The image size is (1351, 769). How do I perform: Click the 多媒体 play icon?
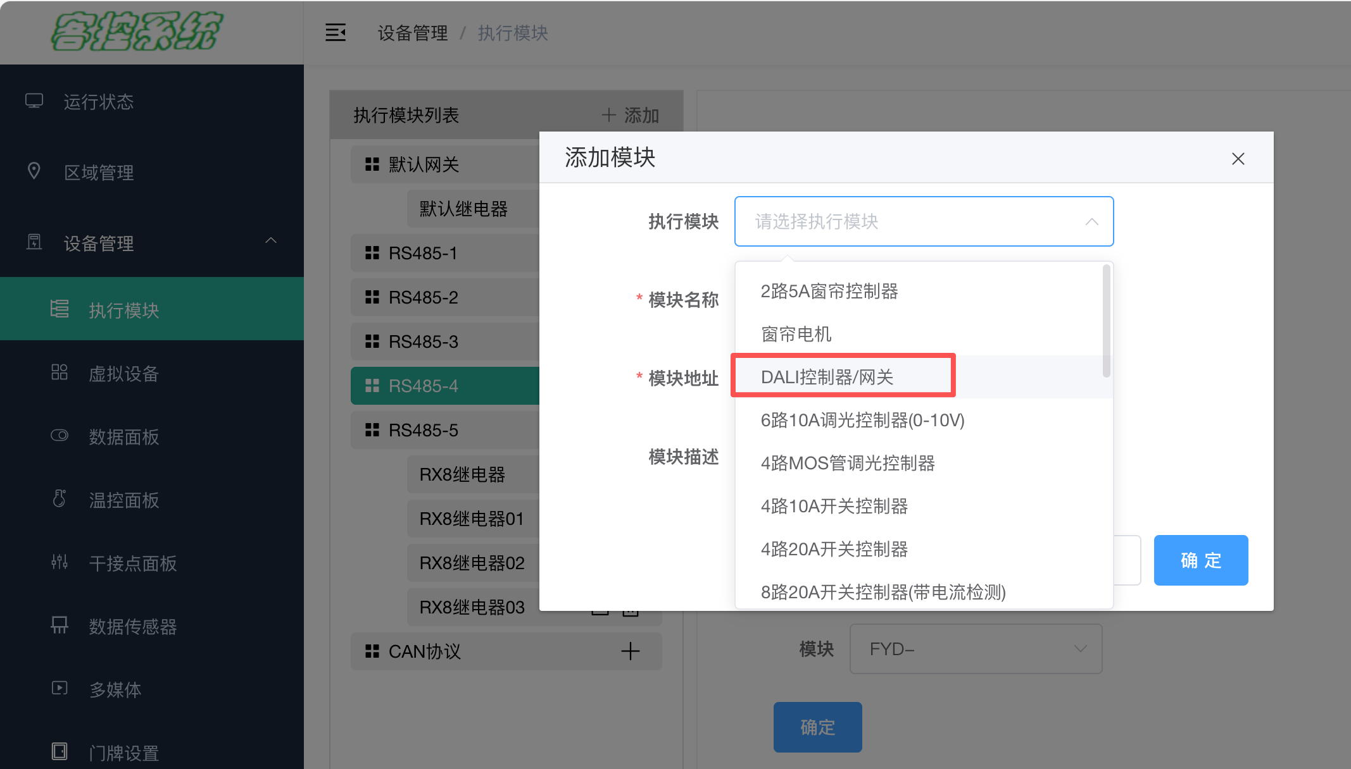[x=60, y=688]
